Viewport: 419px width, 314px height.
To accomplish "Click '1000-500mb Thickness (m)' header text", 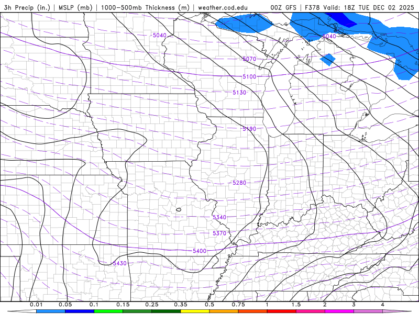I will click(145, 7).
